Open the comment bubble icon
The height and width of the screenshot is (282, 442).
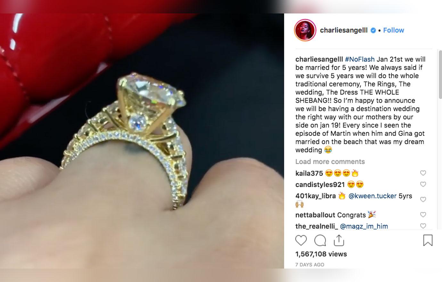click(320, 240)
